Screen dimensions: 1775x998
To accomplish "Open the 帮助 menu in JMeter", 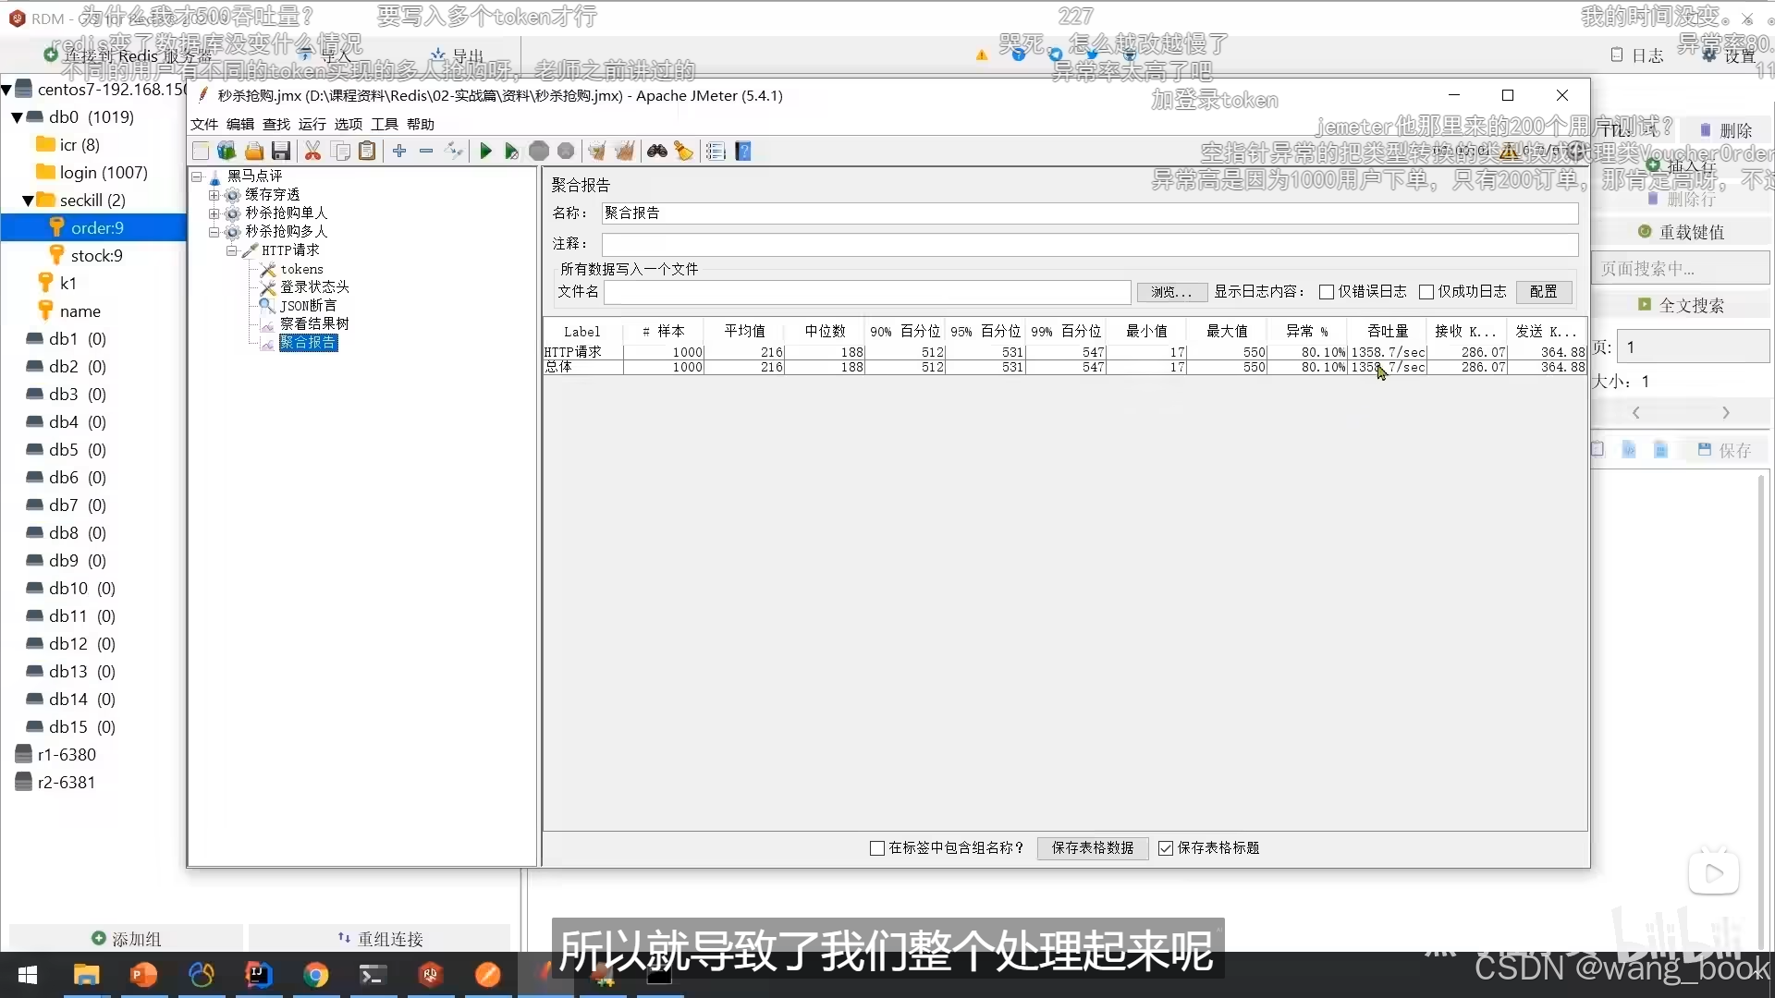I will coord(421,124).
